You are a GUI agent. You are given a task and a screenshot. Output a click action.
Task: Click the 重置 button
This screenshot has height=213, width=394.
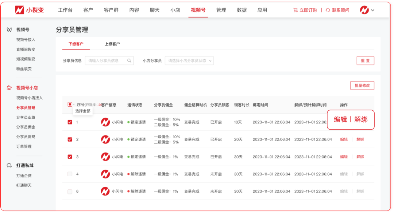[x=365, y=60]
